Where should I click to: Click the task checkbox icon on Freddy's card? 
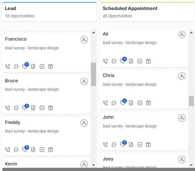click(x=42, y=150)
